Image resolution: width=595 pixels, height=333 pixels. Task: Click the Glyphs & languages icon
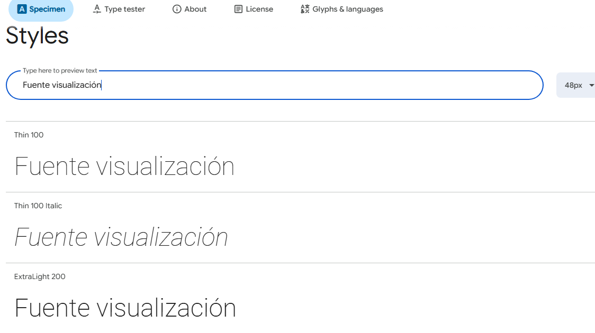point(305,9)
